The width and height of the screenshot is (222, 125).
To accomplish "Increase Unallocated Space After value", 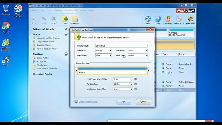I will 131,88.
